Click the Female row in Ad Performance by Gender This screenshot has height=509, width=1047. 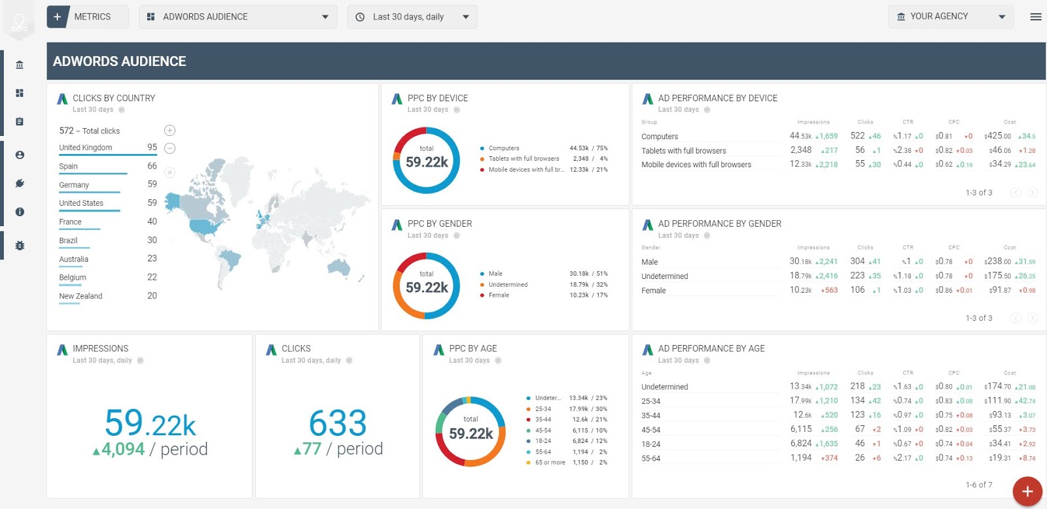(838, 291)
